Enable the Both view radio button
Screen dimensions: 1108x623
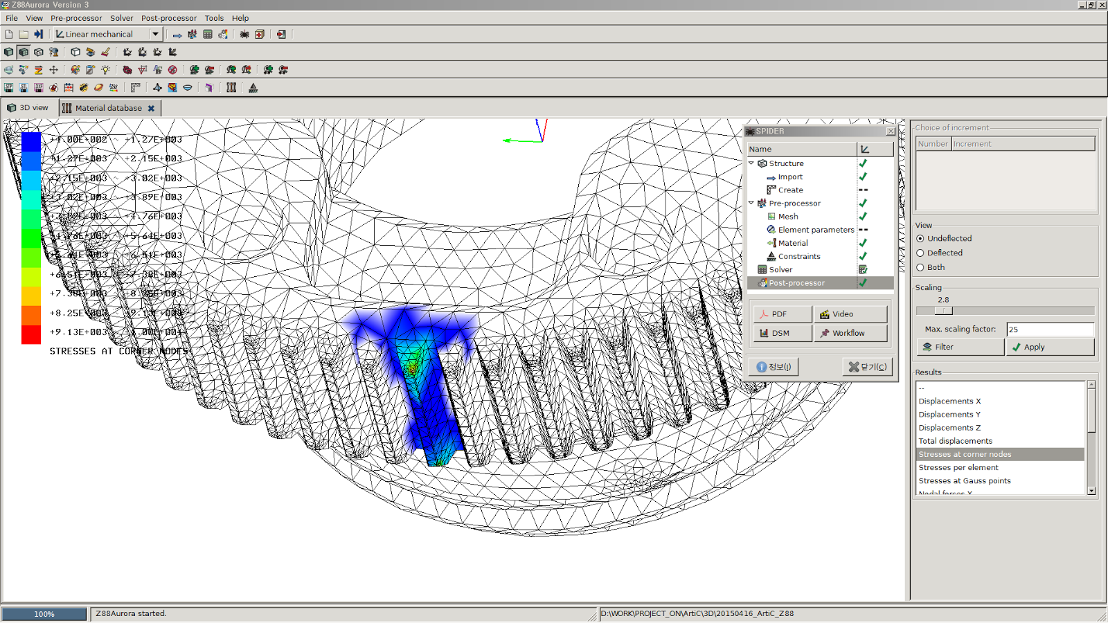tap(920, 267)
